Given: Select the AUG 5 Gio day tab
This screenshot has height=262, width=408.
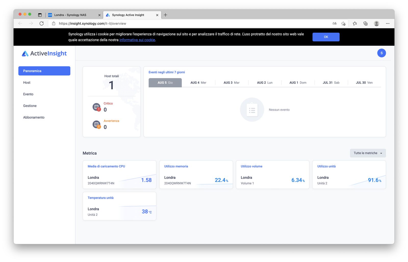Looking at the screenshot, I should [165, 83].
